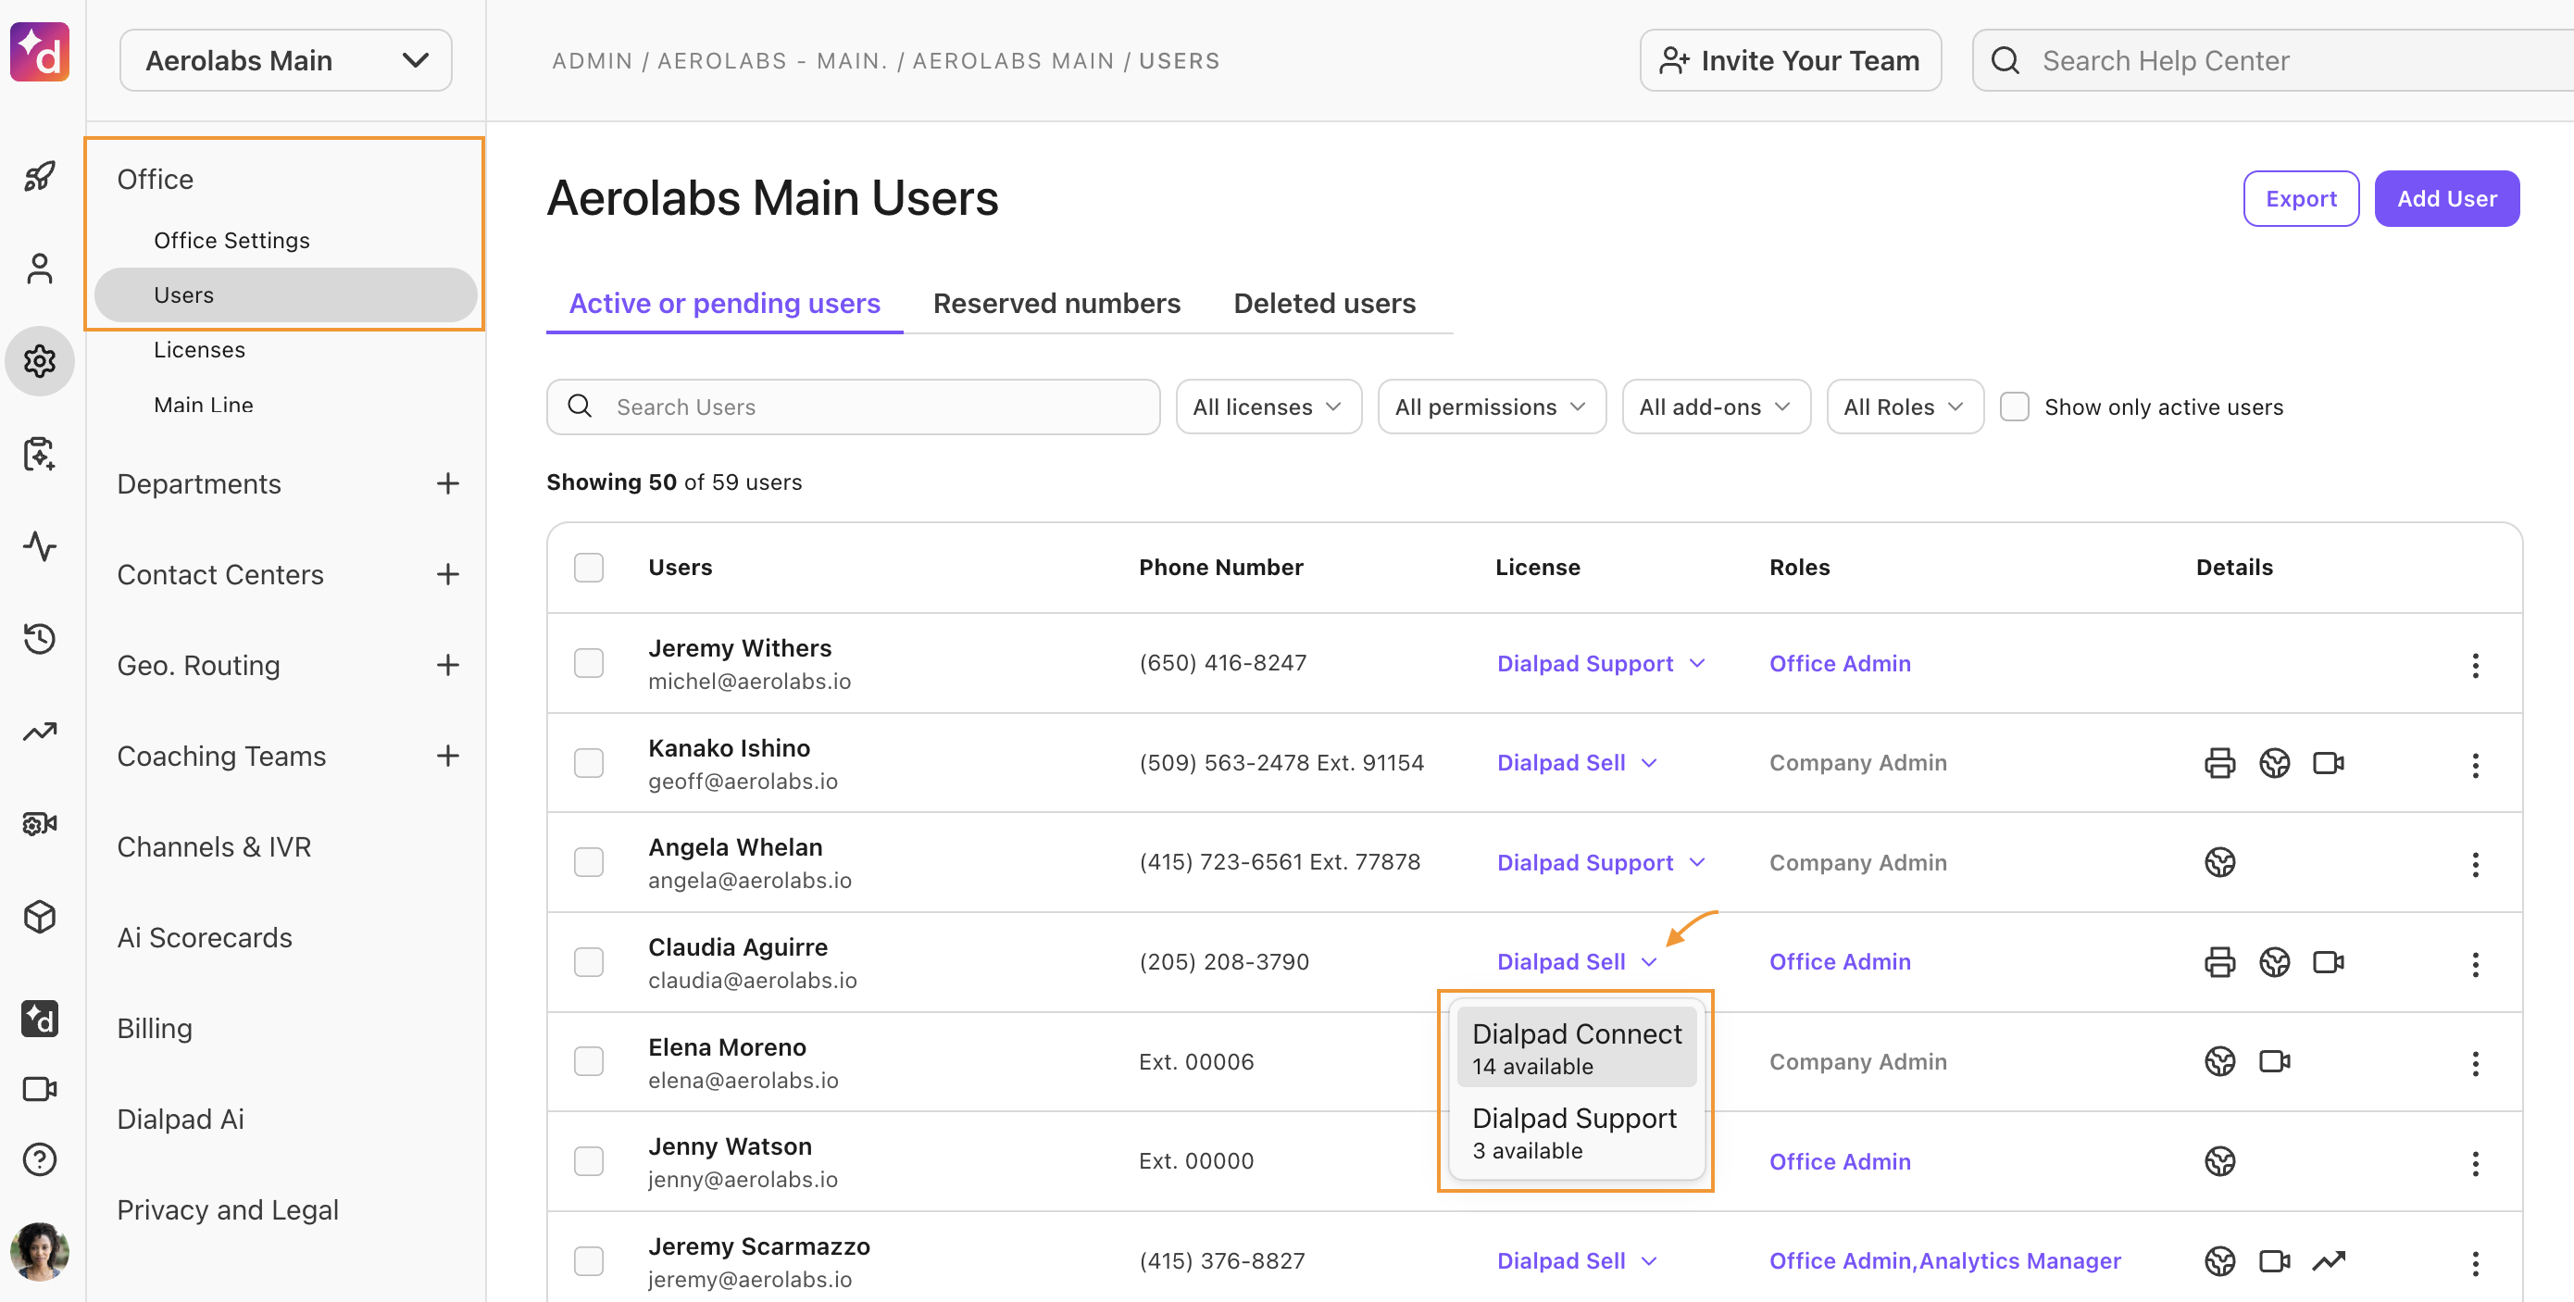Open the person profile icon in sidebar
Viewport: 2574px width, 1302px height.
(x=40, y=269)
